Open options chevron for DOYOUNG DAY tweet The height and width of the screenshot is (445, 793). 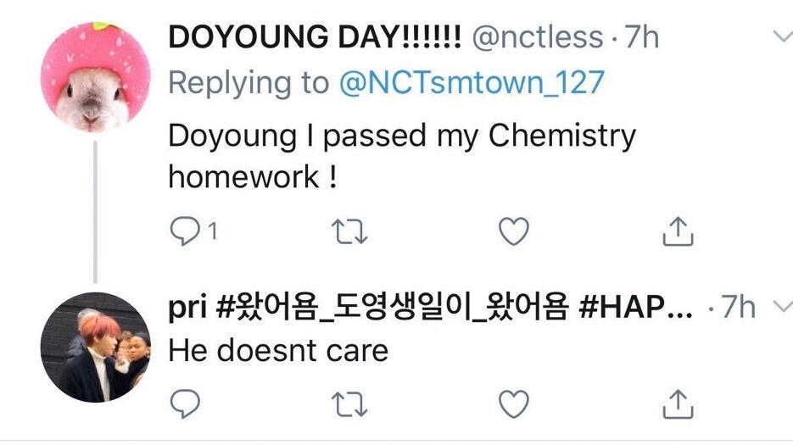(781, 36)
